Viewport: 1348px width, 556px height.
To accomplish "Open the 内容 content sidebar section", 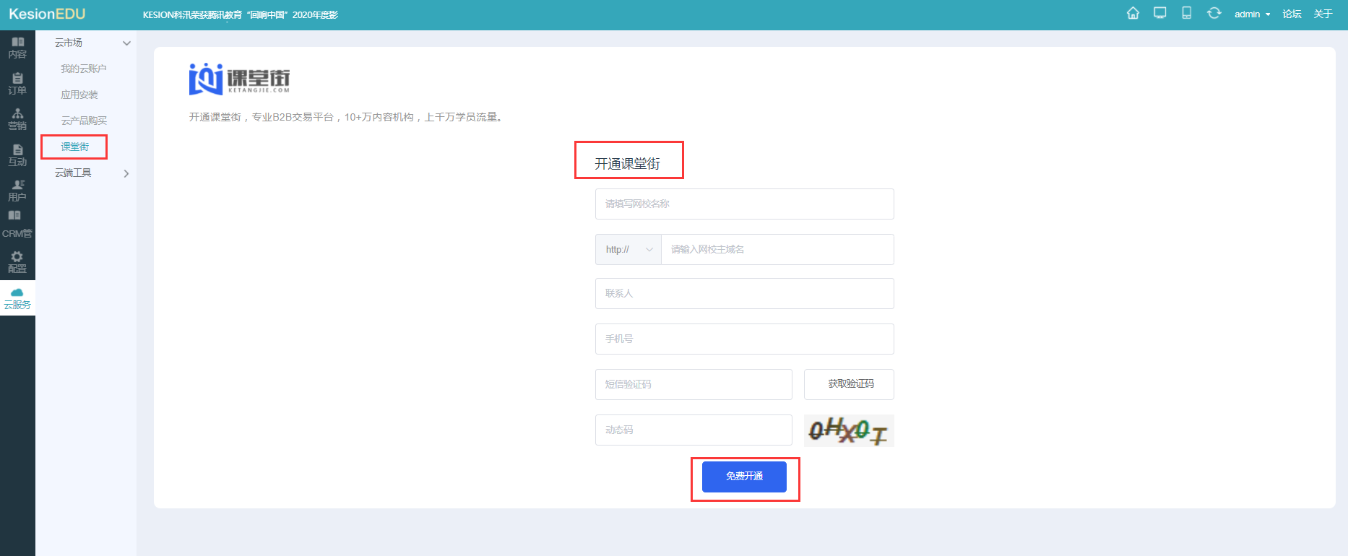I will pos(17,48).
